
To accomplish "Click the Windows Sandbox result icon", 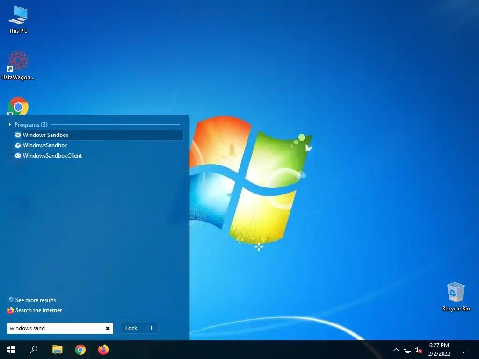I will 18,135.
